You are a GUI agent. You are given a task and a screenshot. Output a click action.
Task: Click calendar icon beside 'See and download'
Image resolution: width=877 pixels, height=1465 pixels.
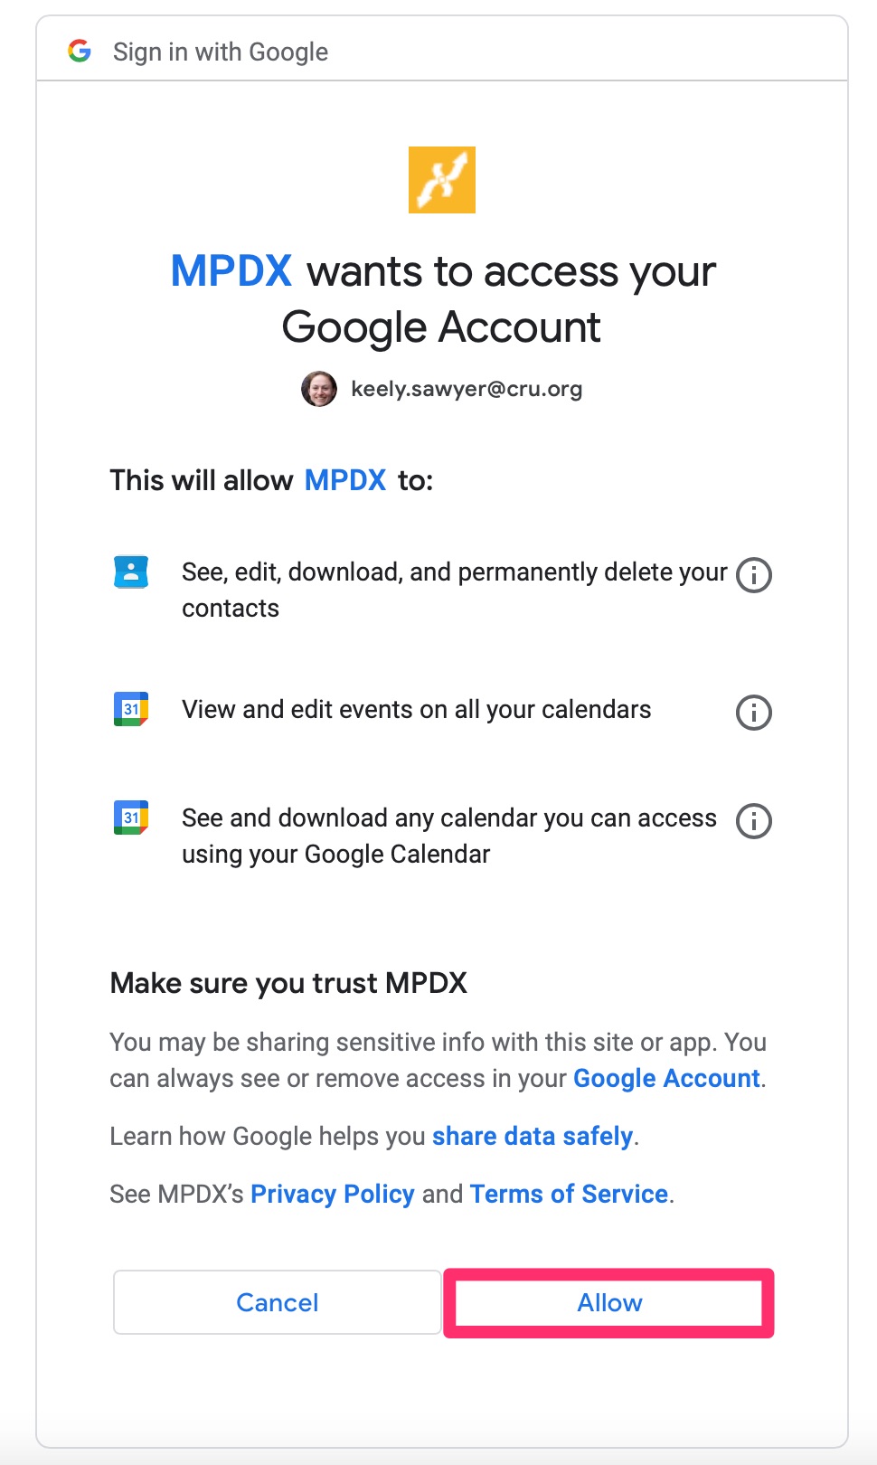click(131, 818)
